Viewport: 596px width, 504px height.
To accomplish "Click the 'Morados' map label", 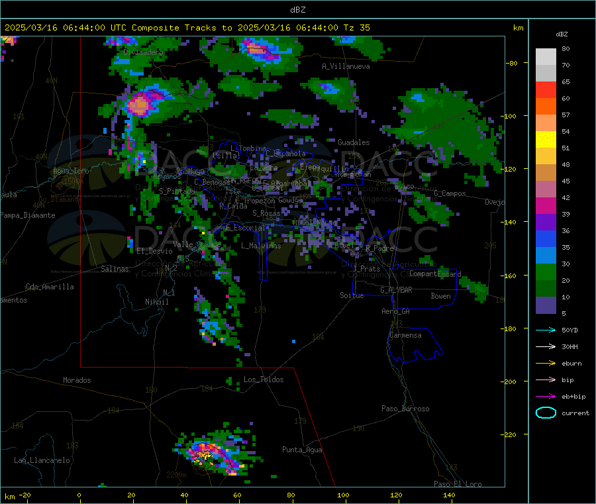I will tap(77, 380).
